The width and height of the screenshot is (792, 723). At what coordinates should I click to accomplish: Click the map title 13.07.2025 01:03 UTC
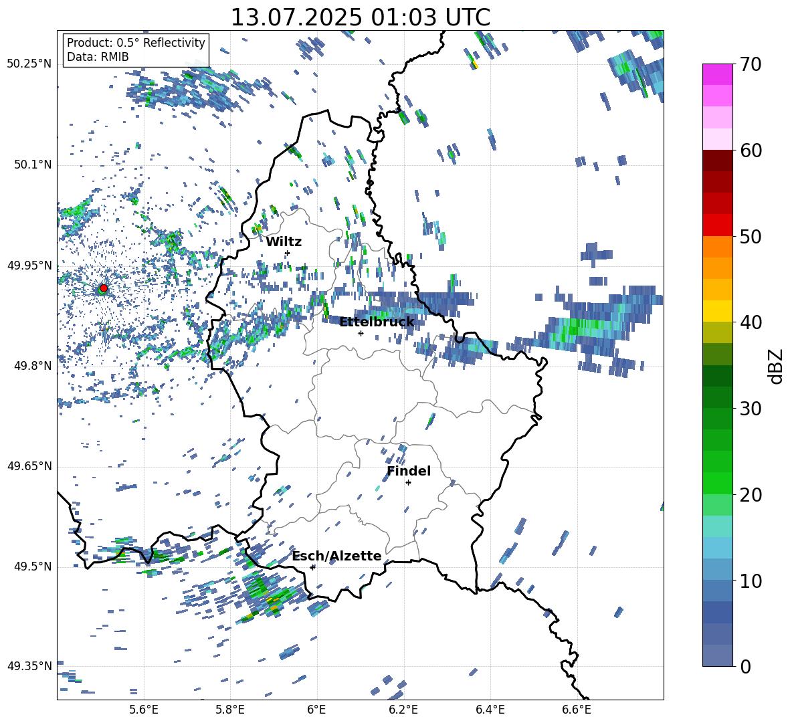pos(361,17)
